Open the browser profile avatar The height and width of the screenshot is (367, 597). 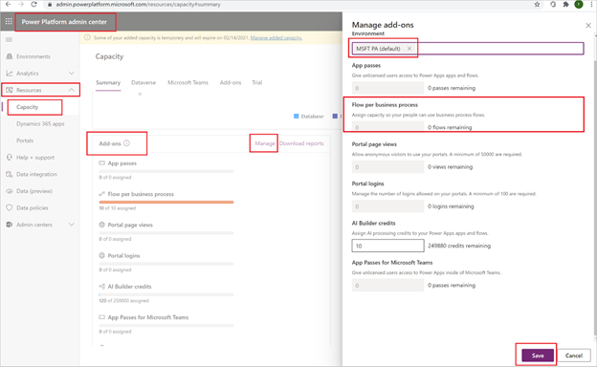click(579, 4)
